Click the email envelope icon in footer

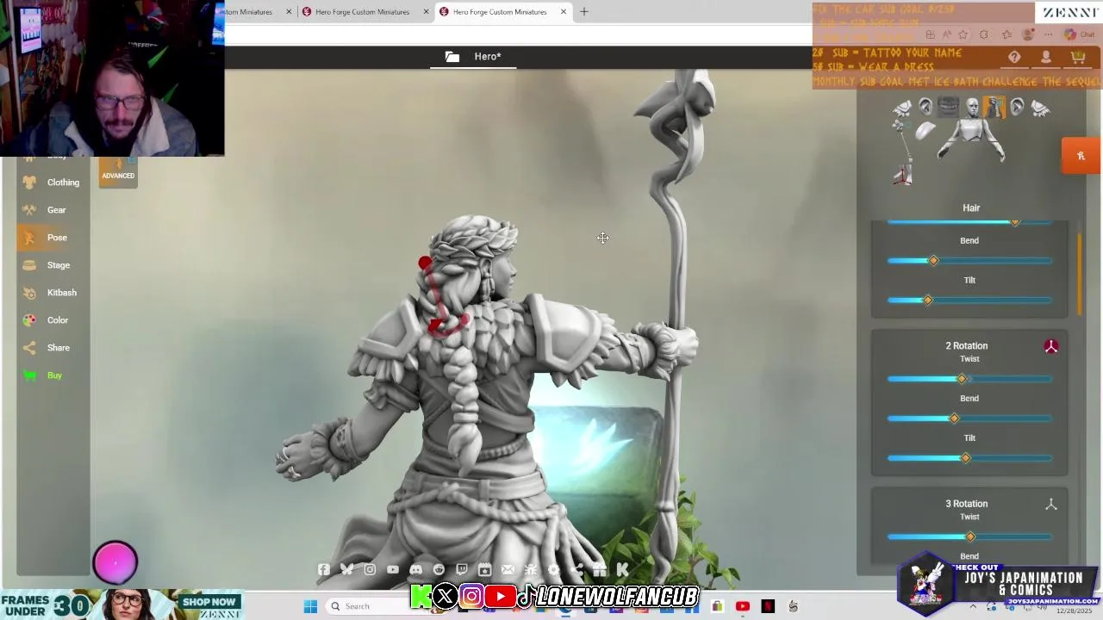(x=508, y=569)
